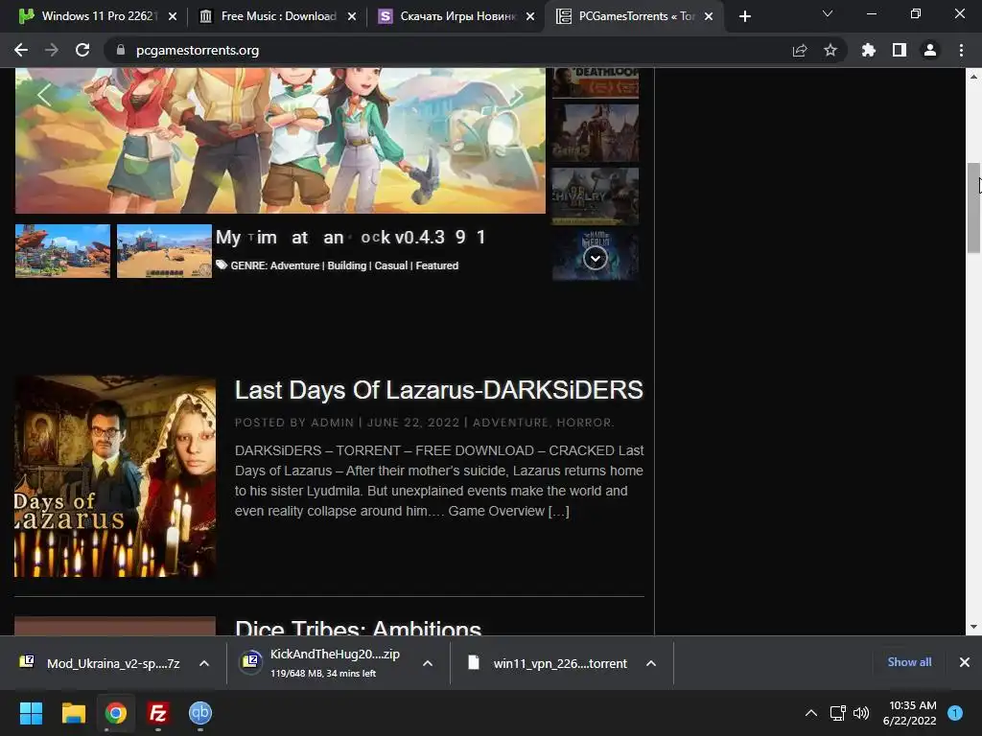Select the Deathloop sidebar thumbnail
982x736 pixels.
coord(596,83)
